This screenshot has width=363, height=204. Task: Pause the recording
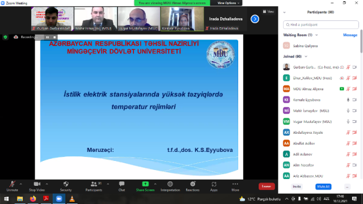click(48, 37)
